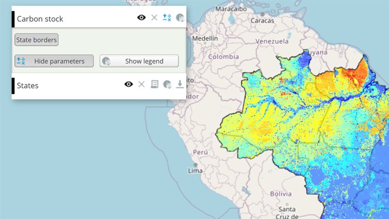Select the Carbon stock layer title
Viewport: 389px width, 219px height.
40,19
